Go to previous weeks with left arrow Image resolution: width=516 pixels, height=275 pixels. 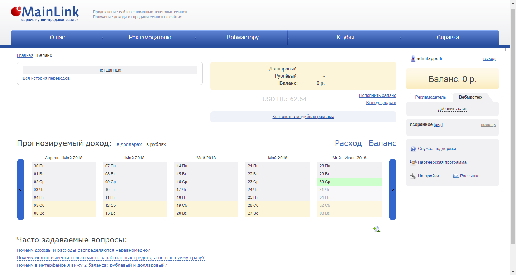pos(20,190)
